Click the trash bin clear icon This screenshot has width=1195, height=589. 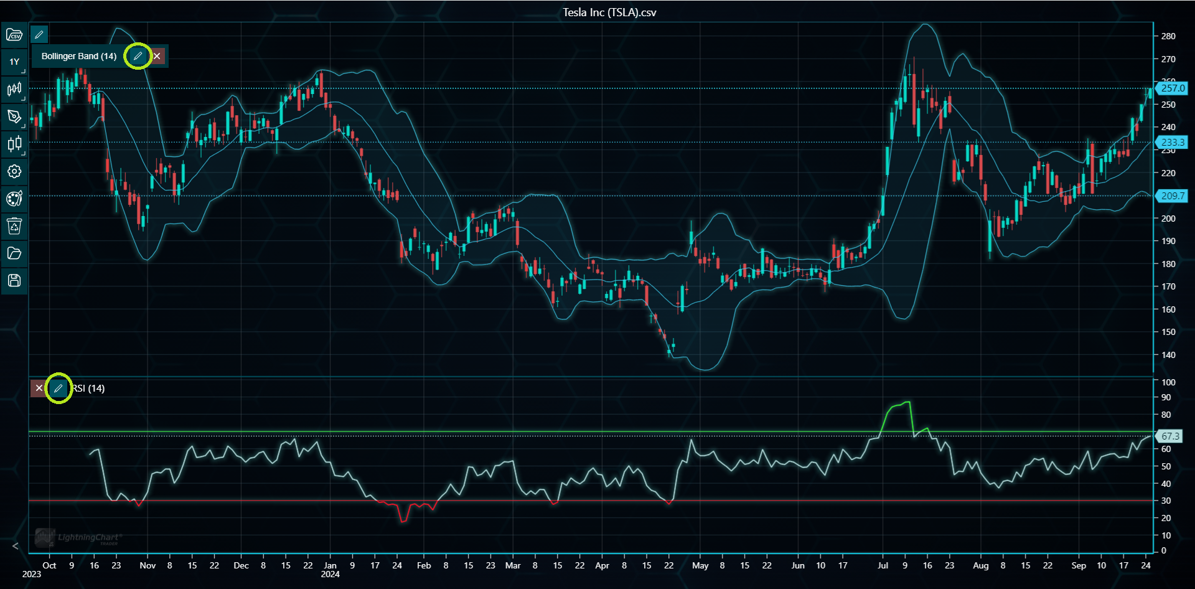[14, 225]
